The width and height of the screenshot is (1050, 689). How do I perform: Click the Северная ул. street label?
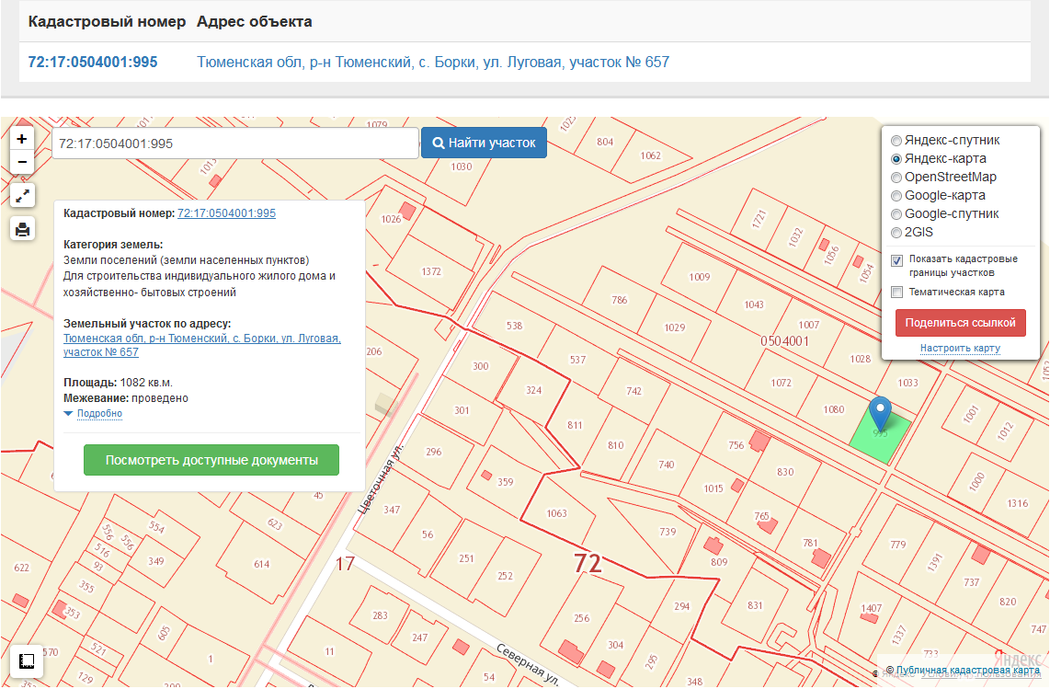(528, 663)
